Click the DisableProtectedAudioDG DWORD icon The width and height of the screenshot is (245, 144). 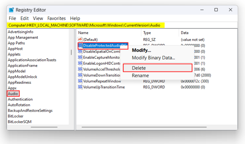80,46
